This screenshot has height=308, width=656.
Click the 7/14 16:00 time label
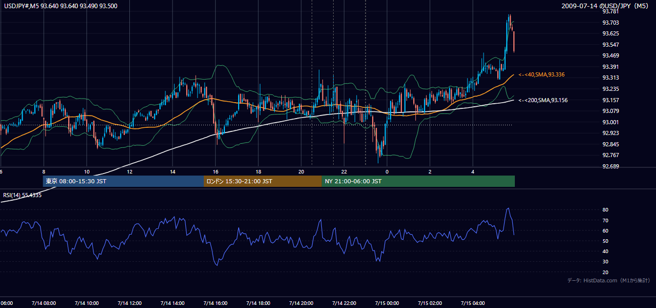tap(215, 303)
